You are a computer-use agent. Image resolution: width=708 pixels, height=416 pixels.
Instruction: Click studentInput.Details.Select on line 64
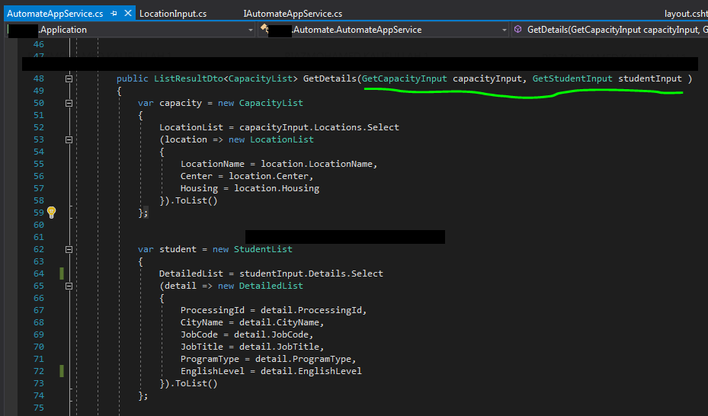(311, 274)
